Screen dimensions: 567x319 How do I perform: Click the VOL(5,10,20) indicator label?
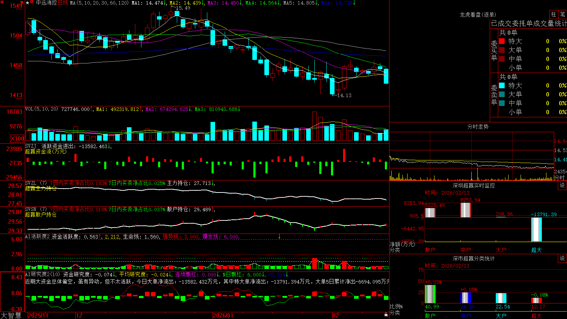[42, 109]
